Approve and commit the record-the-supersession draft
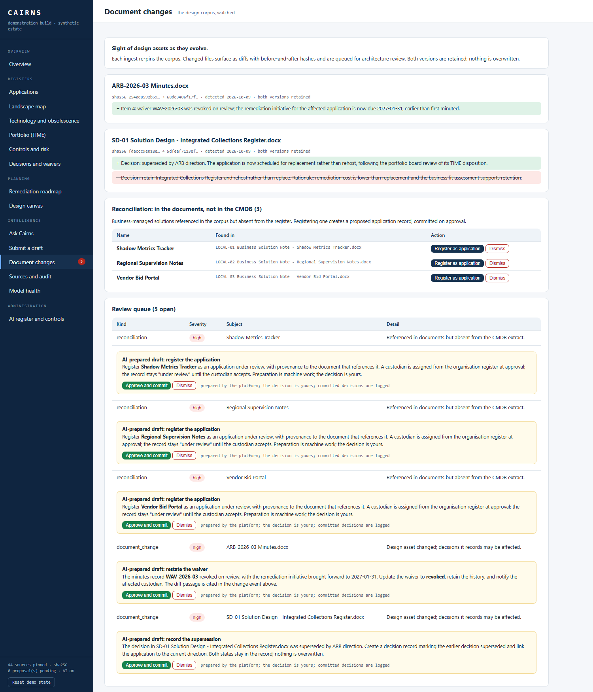Viewport: 593px width, 692px height. coord(146,665)
